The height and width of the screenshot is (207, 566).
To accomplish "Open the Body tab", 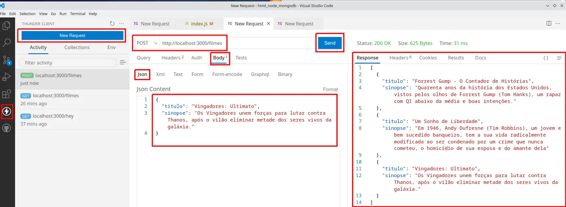I will click(220, 58).
